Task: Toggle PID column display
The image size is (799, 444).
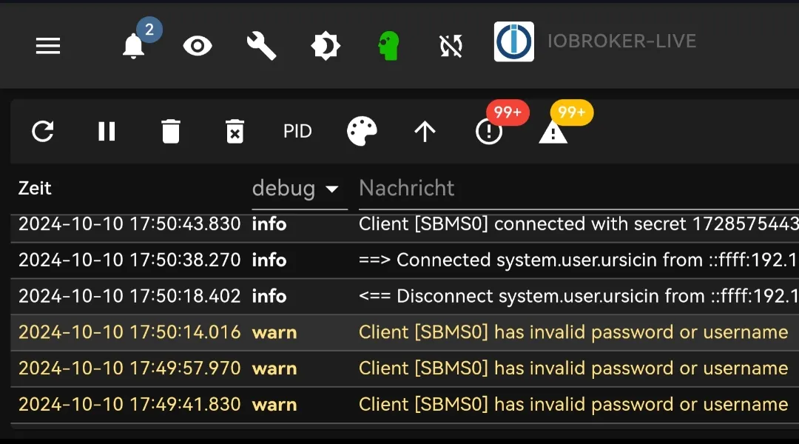Action: pos(297,132)
